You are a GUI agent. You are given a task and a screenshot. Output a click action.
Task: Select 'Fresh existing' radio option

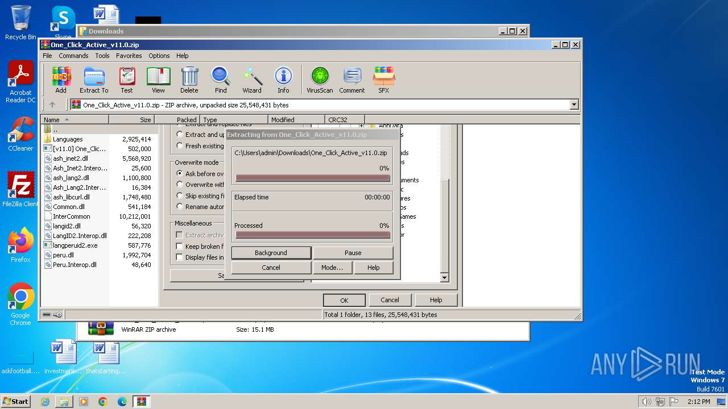(x=180, y=146)
